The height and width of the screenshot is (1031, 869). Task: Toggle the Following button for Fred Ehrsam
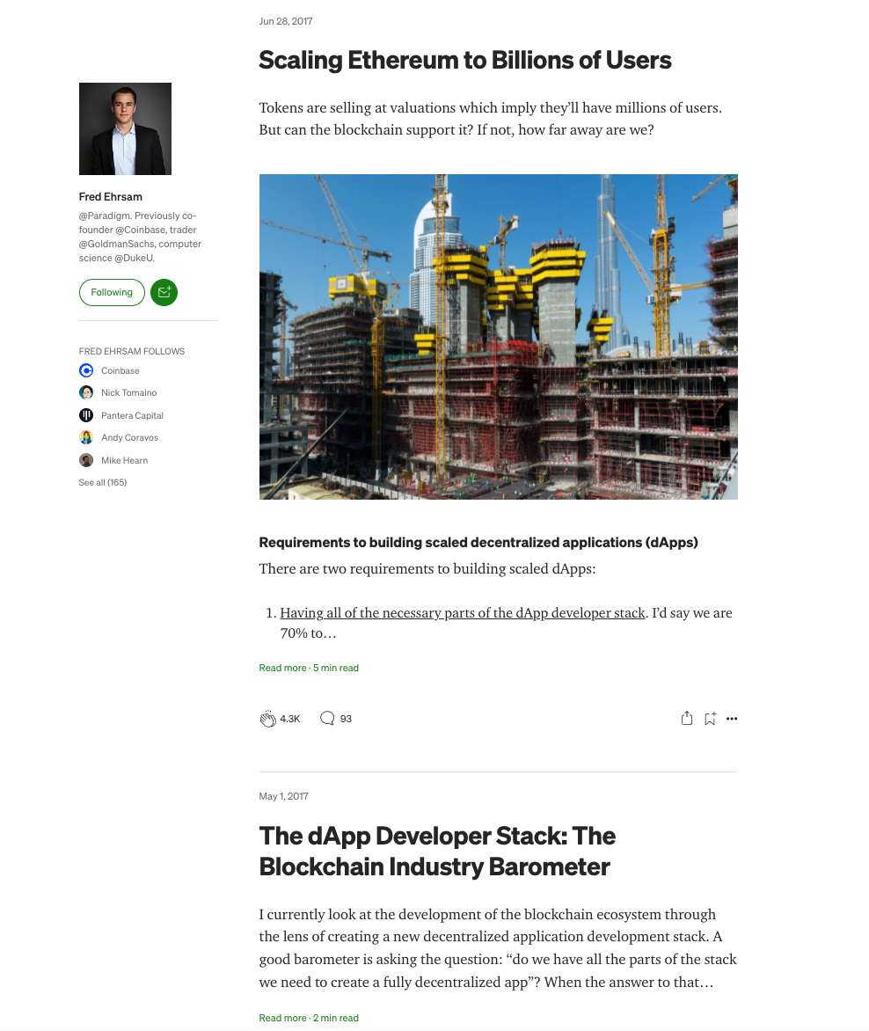tap(112, 293)
